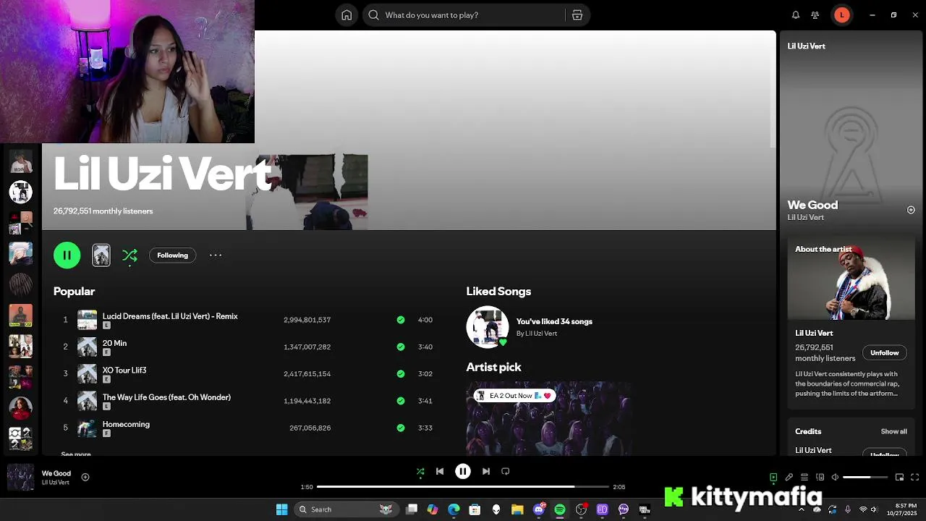Adjust the volume slider
The image size is (926, 521).
pyautogui.click(x=865, y=477)
